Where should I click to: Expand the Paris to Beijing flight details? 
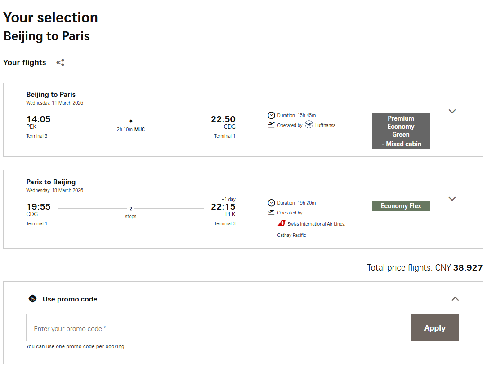(452, 199)
